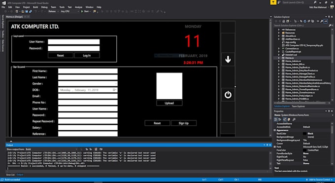
Task: Click the Alphabetical sort icon in Properties panel
Action: coord(280,119)
